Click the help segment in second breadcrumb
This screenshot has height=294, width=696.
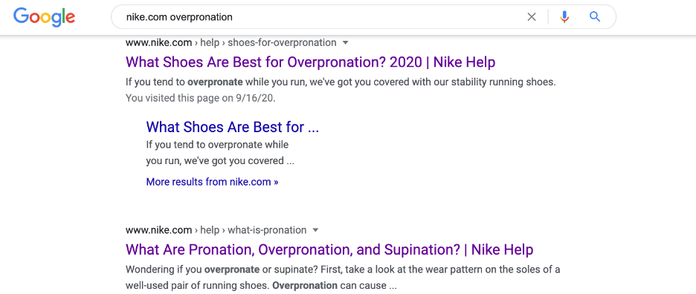tap(210, 230)
